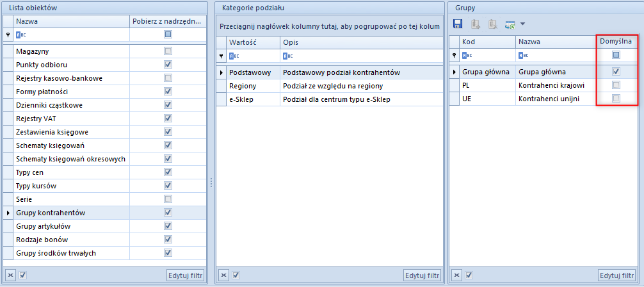Open the export icon dropdown arrow
Viewport: 644px width, 287px height.
point(522,24)
